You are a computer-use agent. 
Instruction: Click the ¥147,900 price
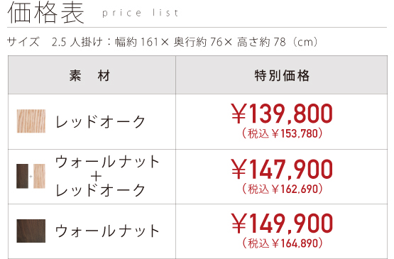pos(282,170)
